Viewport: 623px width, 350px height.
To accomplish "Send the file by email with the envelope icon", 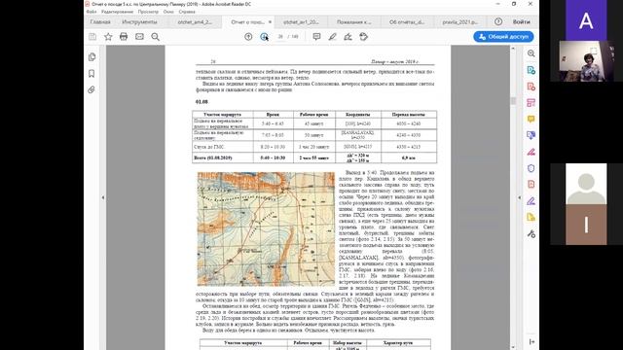I will click(139, 37).
